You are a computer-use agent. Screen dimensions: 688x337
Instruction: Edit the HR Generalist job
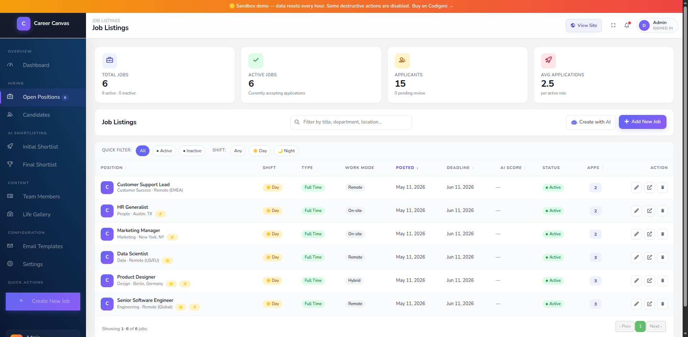click(x=636, y=211)
